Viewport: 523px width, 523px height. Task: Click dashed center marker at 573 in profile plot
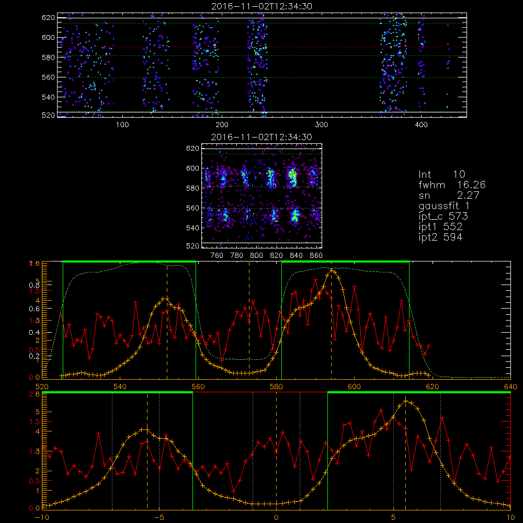pyautogui.click(x=249, y=320)
